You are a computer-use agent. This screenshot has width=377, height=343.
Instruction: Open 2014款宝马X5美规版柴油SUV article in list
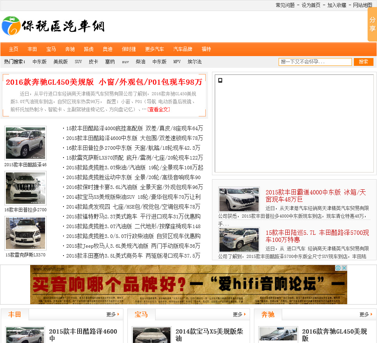[x=133, y=197]
